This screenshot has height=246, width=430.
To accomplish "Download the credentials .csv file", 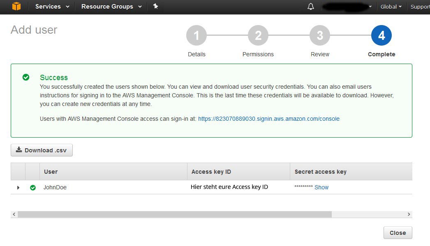I will click(42, 150).
